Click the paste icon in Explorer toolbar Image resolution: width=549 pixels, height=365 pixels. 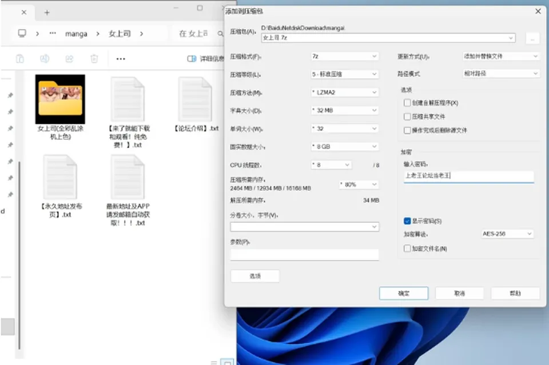20,59
